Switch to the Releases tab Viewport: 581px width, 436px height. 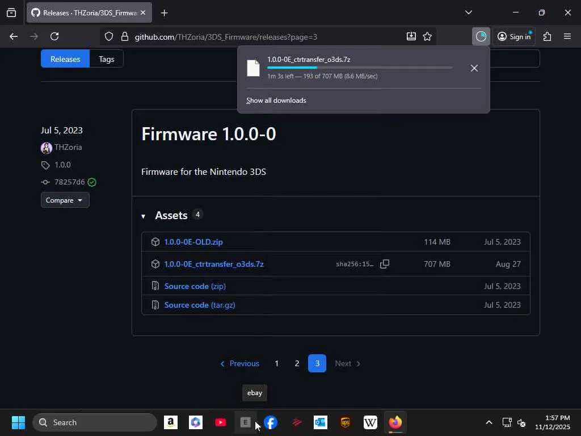click(x=65, y=59)
